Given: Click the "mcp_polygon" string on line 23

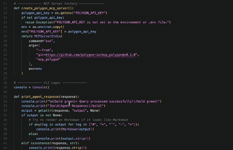Looking at the screenshot, I should [x=48, y=60].
